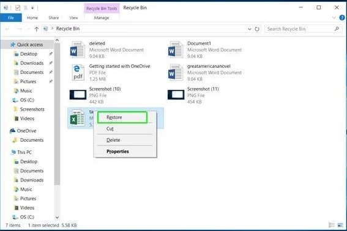Viewport: 347px width, 231px height.
Task: Open the Screenshots folder in sidebar
Action: click(32, 109)
